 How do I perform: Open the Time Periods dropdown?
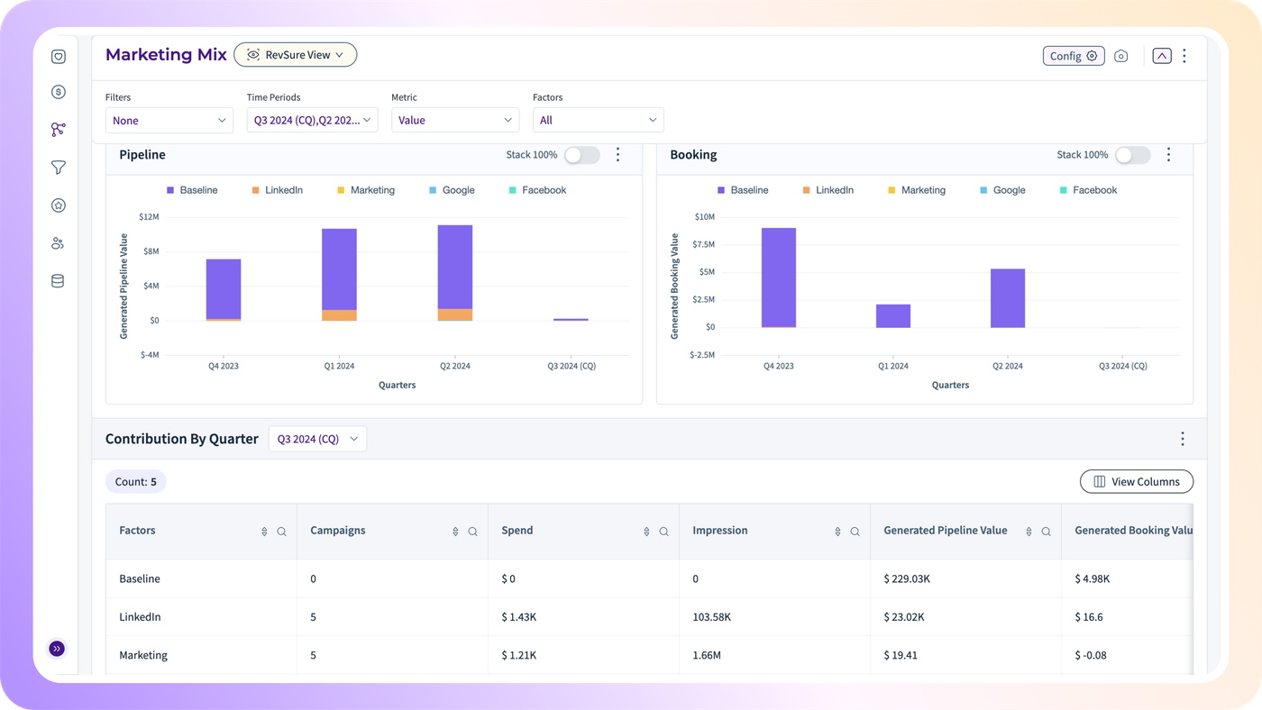point(312,120)
